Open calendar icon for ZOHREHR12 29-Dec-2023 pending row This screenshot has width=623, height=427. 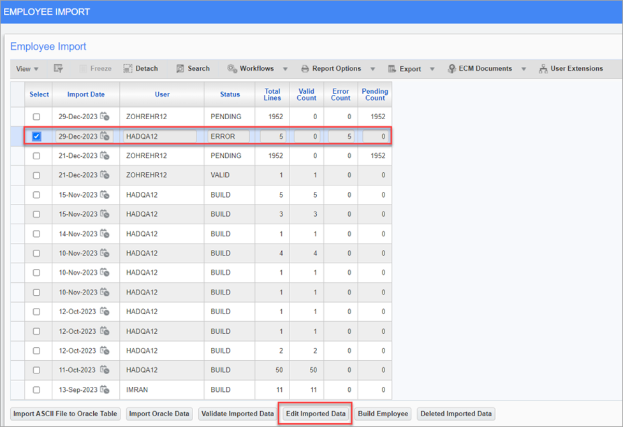coord(105,117)
